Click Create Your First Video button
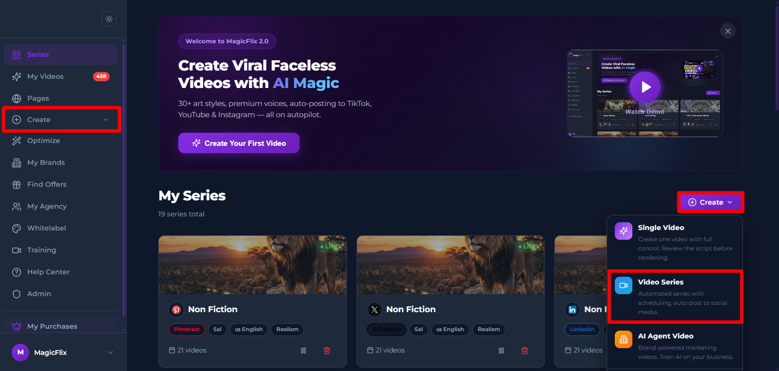This screenshot has height=371, width=779. [x=239, y=143]
